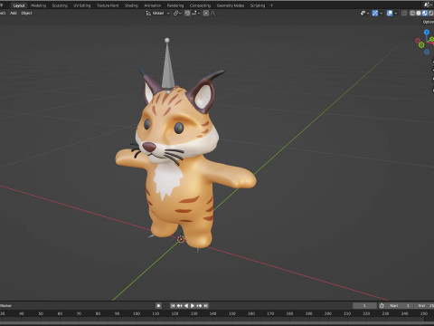Click the 3D cursor at the character's feet
434x326 pixels.
pyautogui.click(x=181, y=239)
